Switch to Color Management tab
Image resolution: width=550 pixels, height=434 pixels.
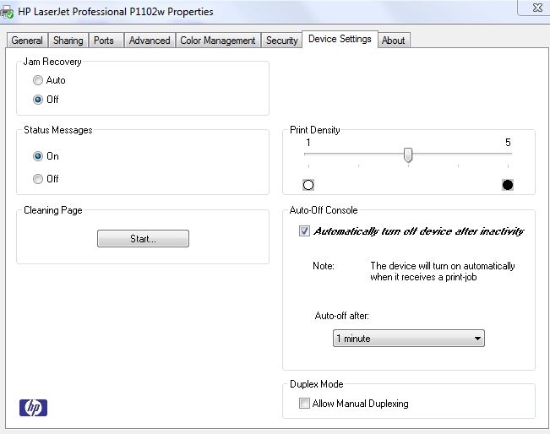coord(218,41)
